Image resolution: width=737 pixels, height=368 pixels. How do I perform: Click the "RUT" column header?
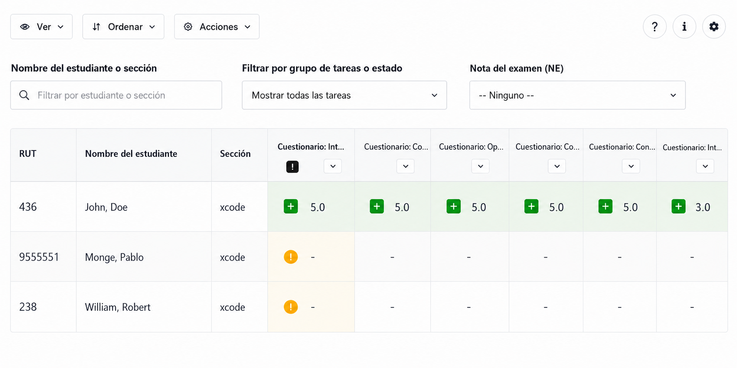(x=28, y=154)
